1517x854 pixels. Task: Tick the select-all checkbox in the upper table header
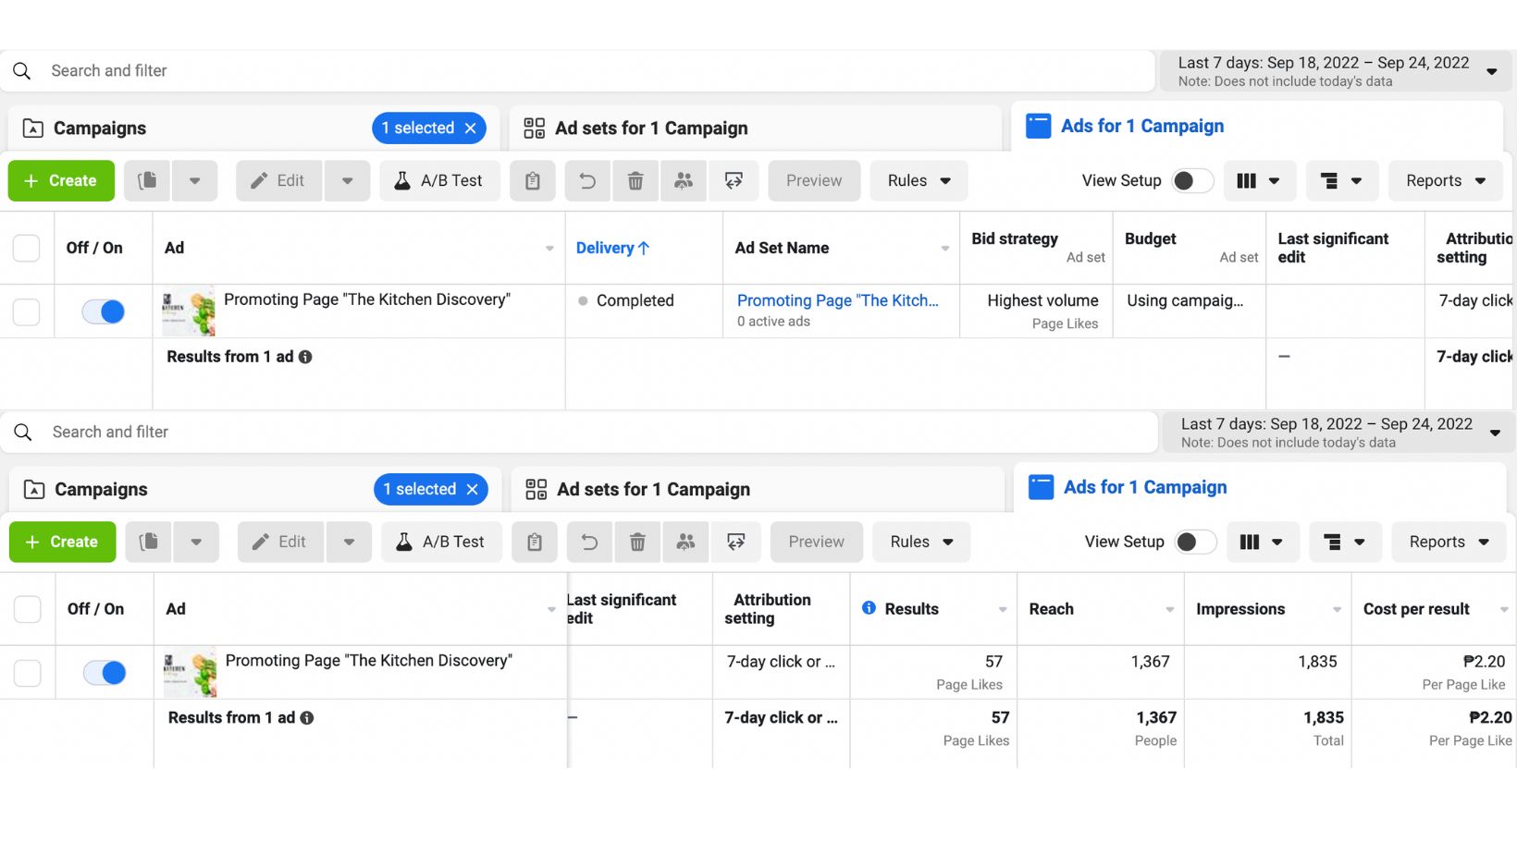(27, 248)
